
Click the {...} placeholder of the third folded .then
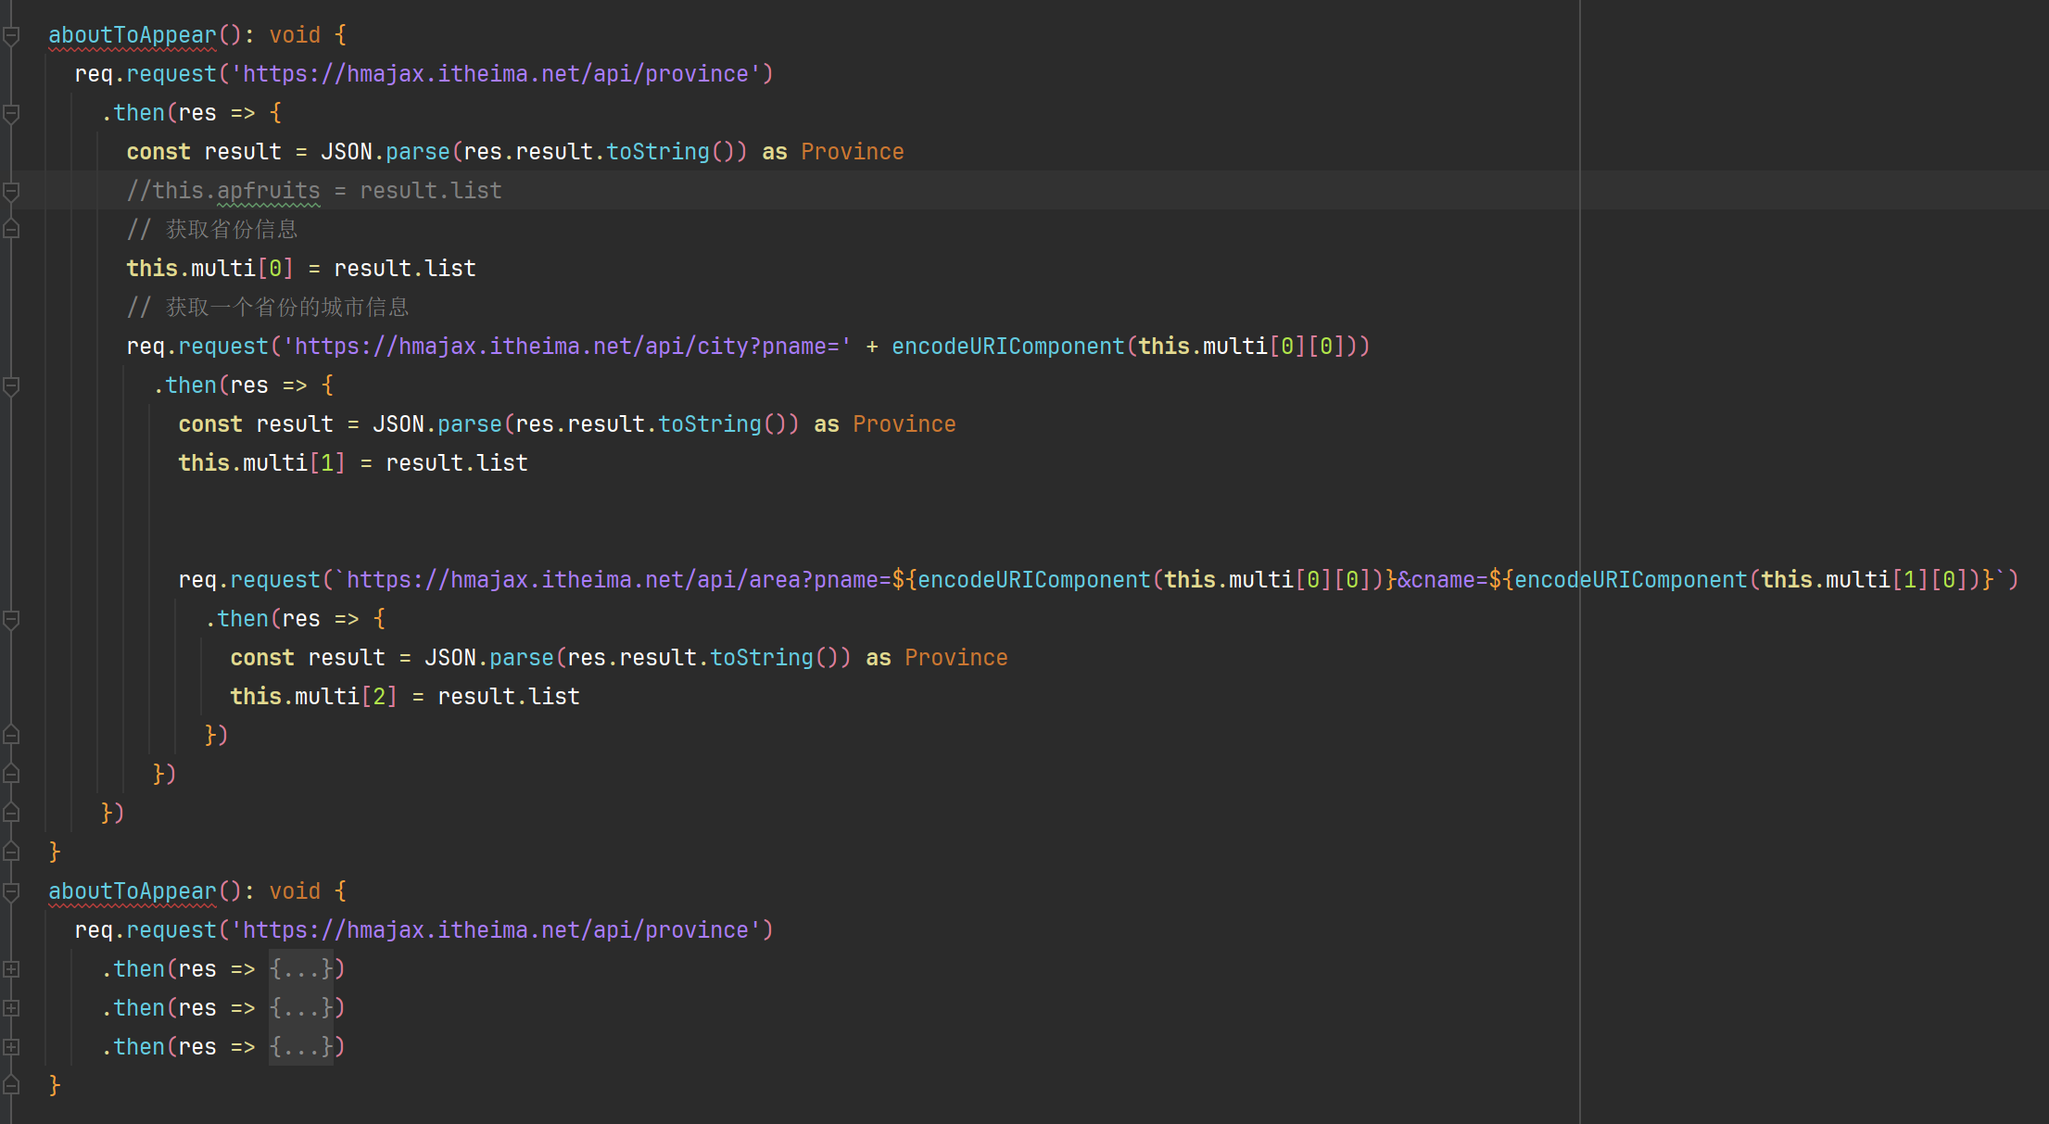(301, 1047)
